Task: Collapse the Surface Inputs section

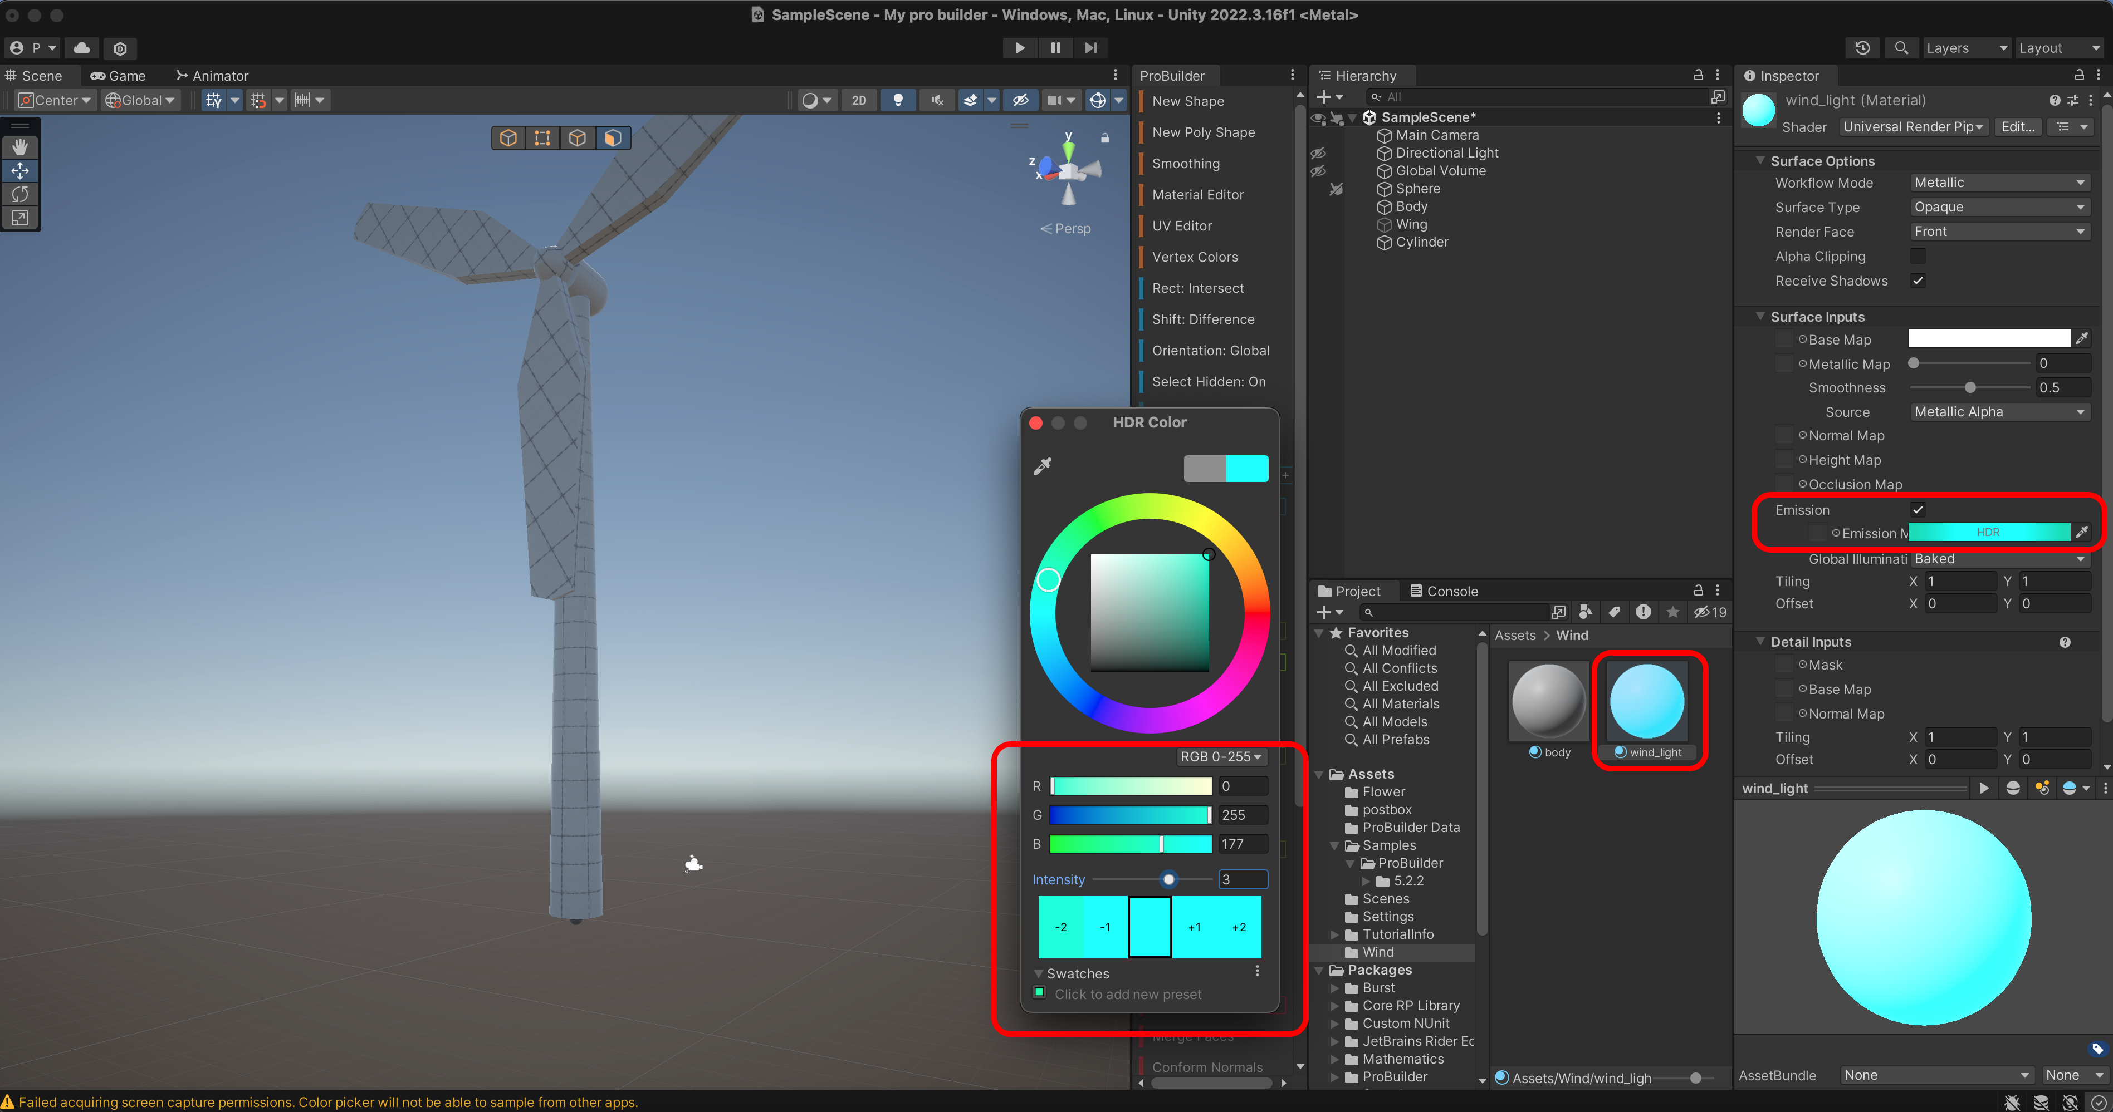Action: point(1761,316)
